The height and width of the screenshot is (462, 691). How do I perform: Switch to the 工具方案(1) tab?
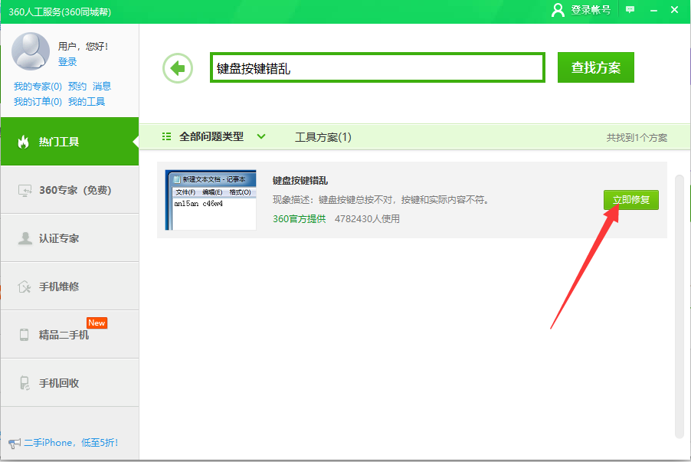point(323,137)
